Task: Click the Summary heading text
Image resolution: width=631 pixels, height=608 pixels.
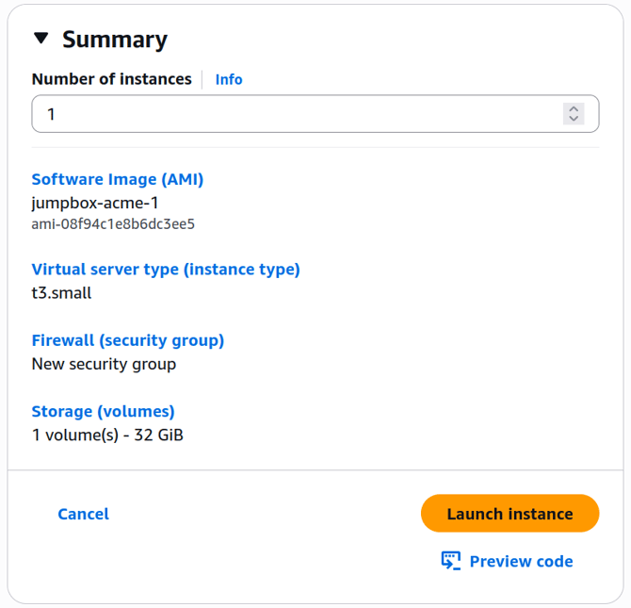Action: click(x=114, y=40)
